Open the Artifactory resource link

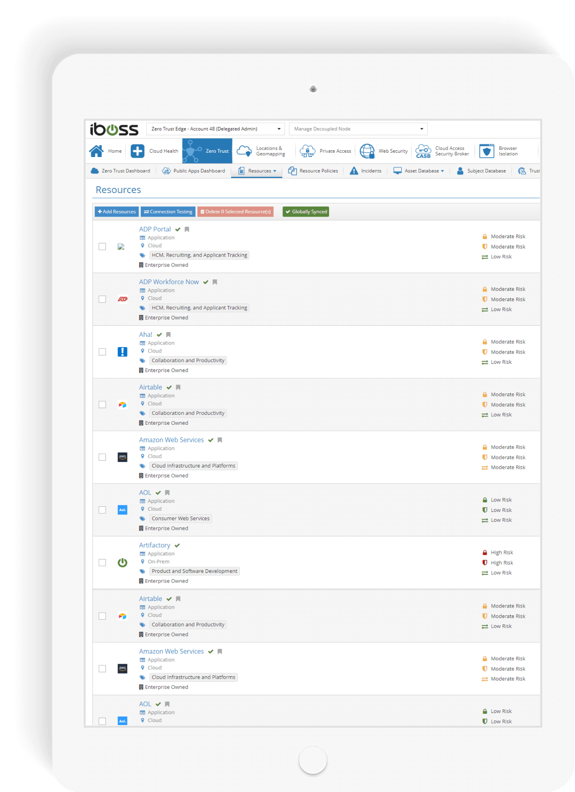(x=154, y=545)
